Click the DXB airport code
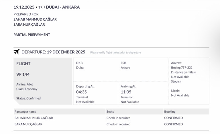This screenshot has height=134, width=220. click(79, 63)
